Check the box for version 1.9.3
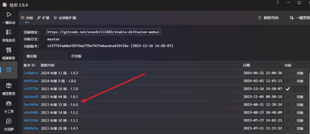 [x=287, y=73]
